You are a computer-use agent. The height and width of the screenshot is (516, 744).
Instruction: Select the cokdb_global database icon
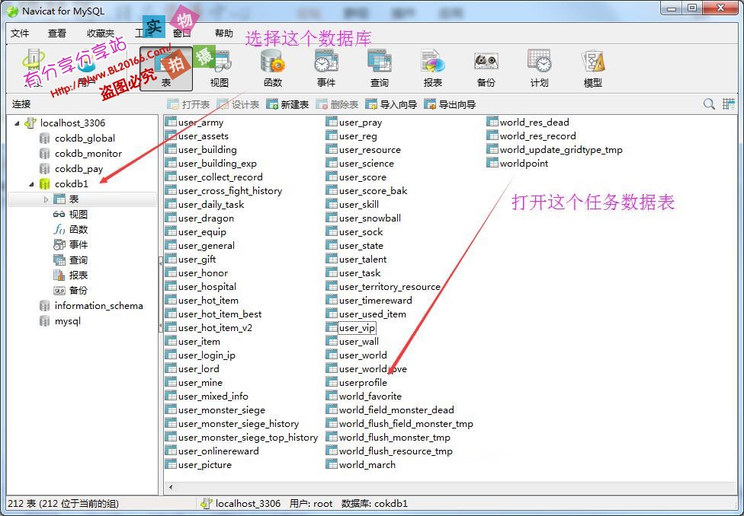coord(45,139)
